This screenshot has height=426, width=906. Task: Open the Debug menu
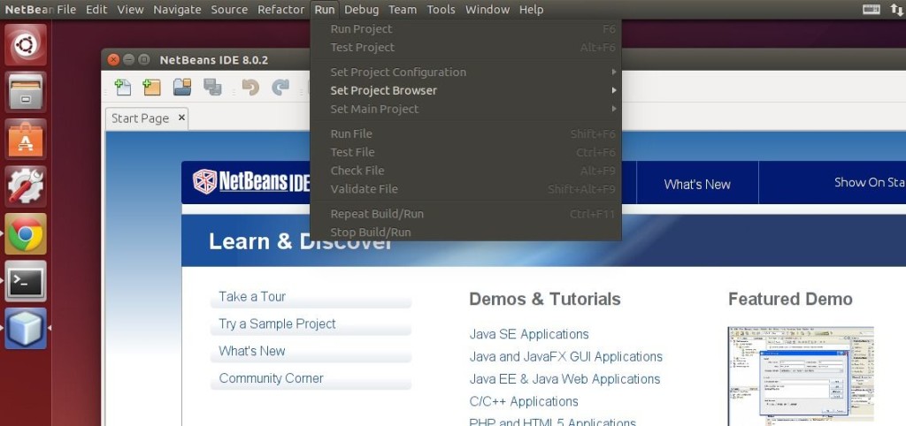(x=361, y=10)
